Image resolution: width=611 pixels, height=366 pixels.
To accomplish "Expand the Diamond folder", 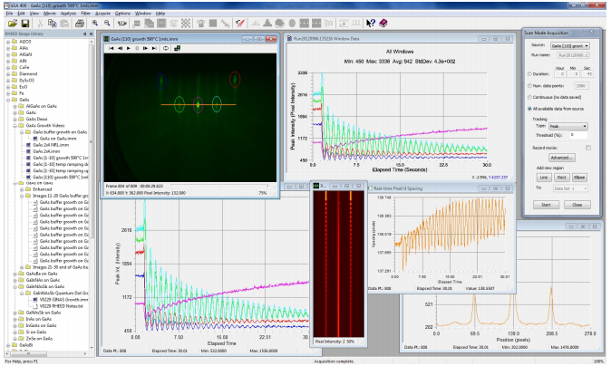I will click(x=8, y=74).
